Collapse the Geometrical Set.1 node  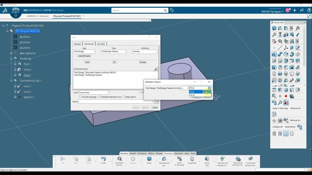tap(11, 81)
